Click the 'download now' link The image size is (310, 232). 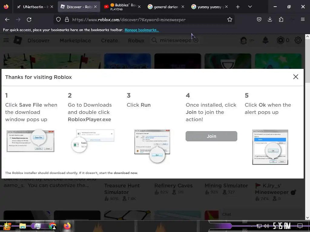coord(125,173)
